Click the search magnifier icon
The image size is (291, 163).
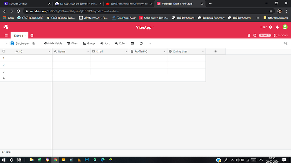[286, 43]
